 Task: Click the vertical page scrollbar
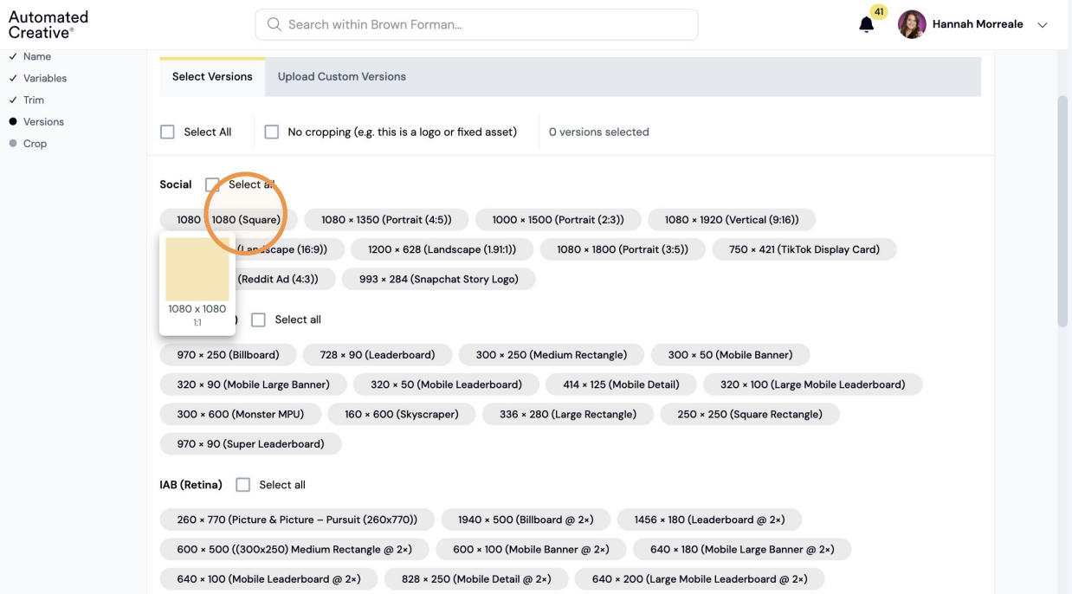(x=1063, y=211)
